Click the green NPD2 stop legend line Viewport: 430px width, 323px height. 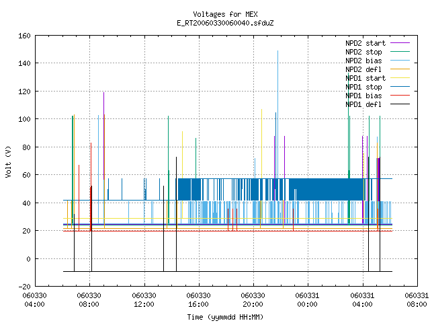click(x=400, y=52)
